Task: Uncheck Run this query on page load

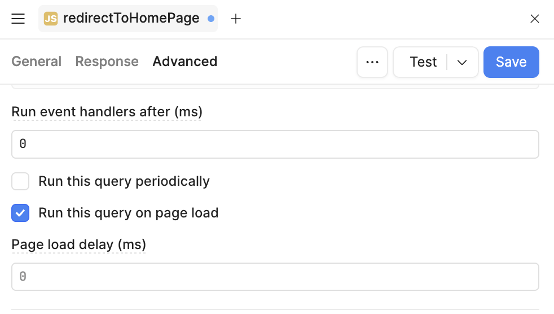Action: 20,213
